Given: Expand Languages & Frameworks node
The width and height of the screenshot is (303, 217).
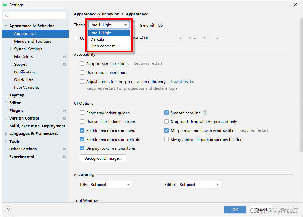Looking at the screenshot, I should pos(6,134).
